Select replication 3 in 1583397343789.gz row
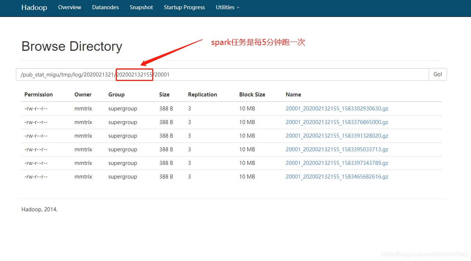471x261 pixels. (x=189, y=163)
